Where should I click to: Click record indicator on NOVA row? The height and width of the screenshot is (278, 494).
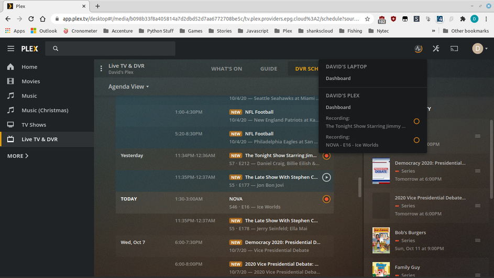click(326, 199)
